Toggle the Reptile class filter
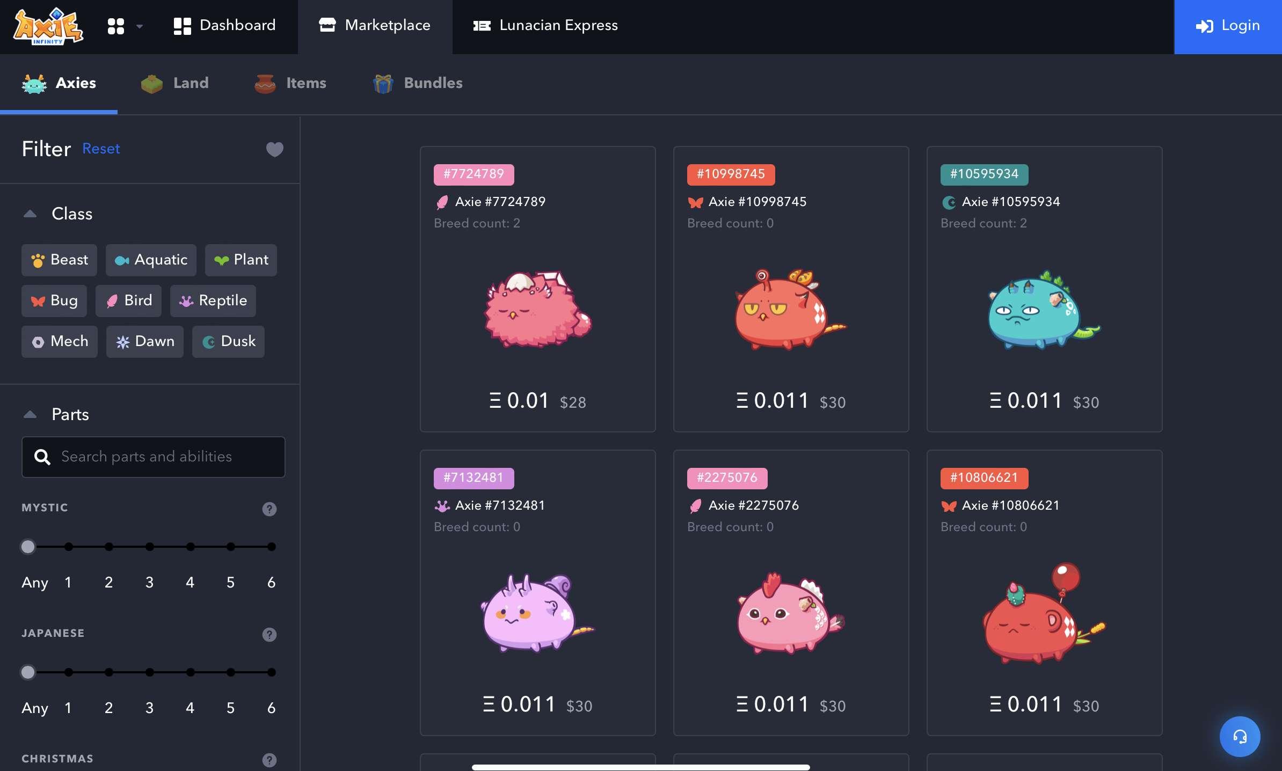1282x771 pixels. pyautogui.click(x=213, y=301)
